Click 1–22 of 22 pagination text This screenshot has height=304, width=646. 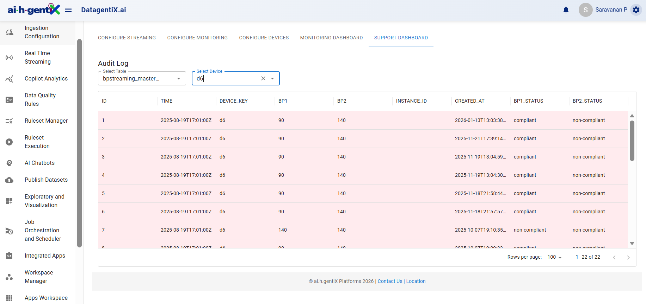[588, 257]
